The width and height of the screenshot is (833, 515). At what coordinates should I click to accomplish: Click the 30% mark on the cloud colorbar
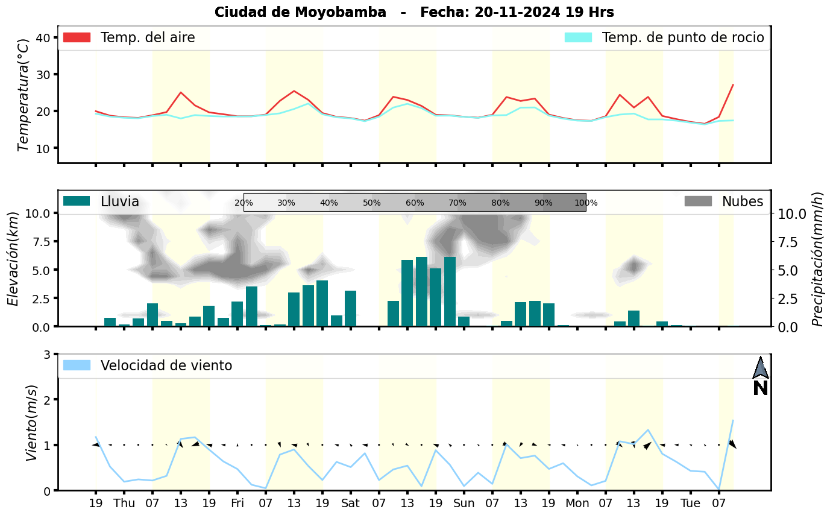tap(286, 203)
